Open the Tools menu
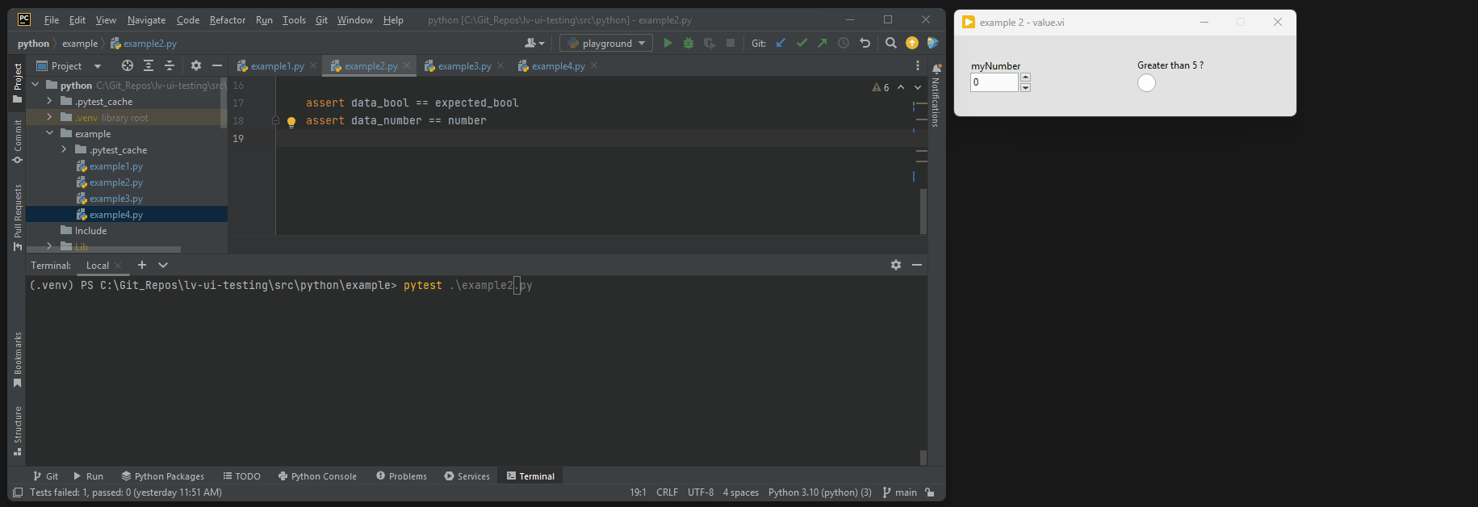Image resolution: width=1478 pixels, height=507 pixels. (x=294, y=20)
